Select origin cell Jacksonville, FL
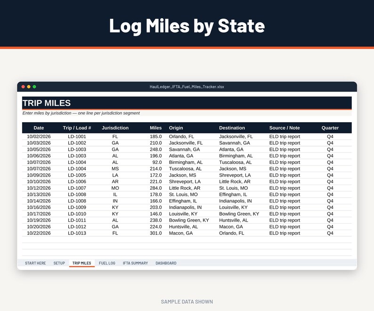 [186, 143]
